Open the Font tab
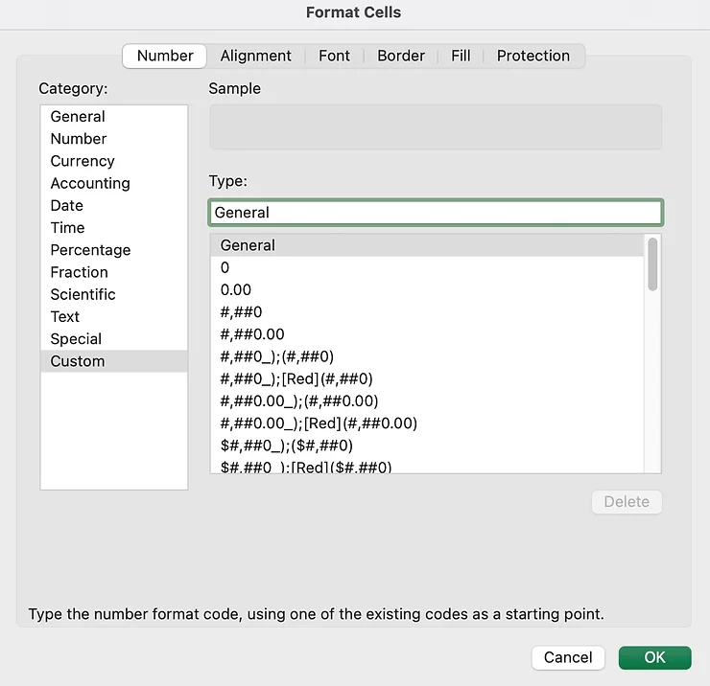This screenshot has width=710, height=686. pyautogui.click(x=334, y=56)
